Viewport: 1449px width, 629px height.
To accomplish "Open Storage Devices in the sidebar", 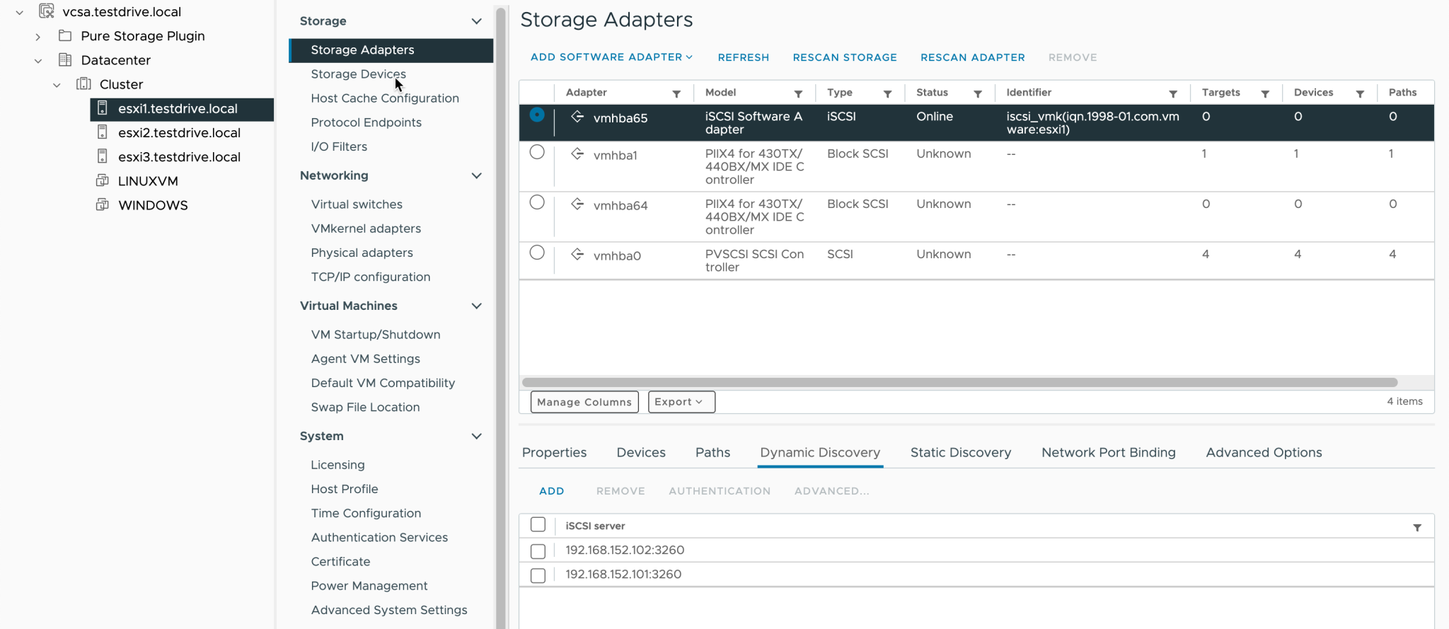I will (358, 74).
